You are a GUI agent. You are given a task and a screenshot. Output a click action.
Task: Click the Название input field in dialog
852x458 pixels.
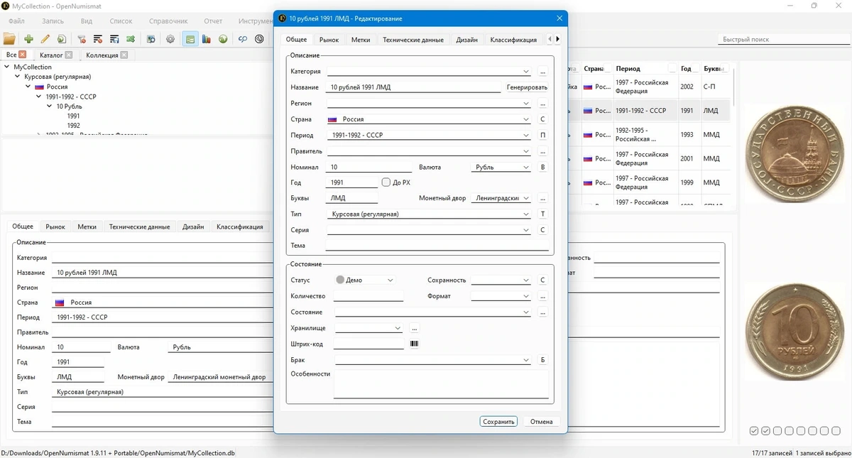pos(413,87)
